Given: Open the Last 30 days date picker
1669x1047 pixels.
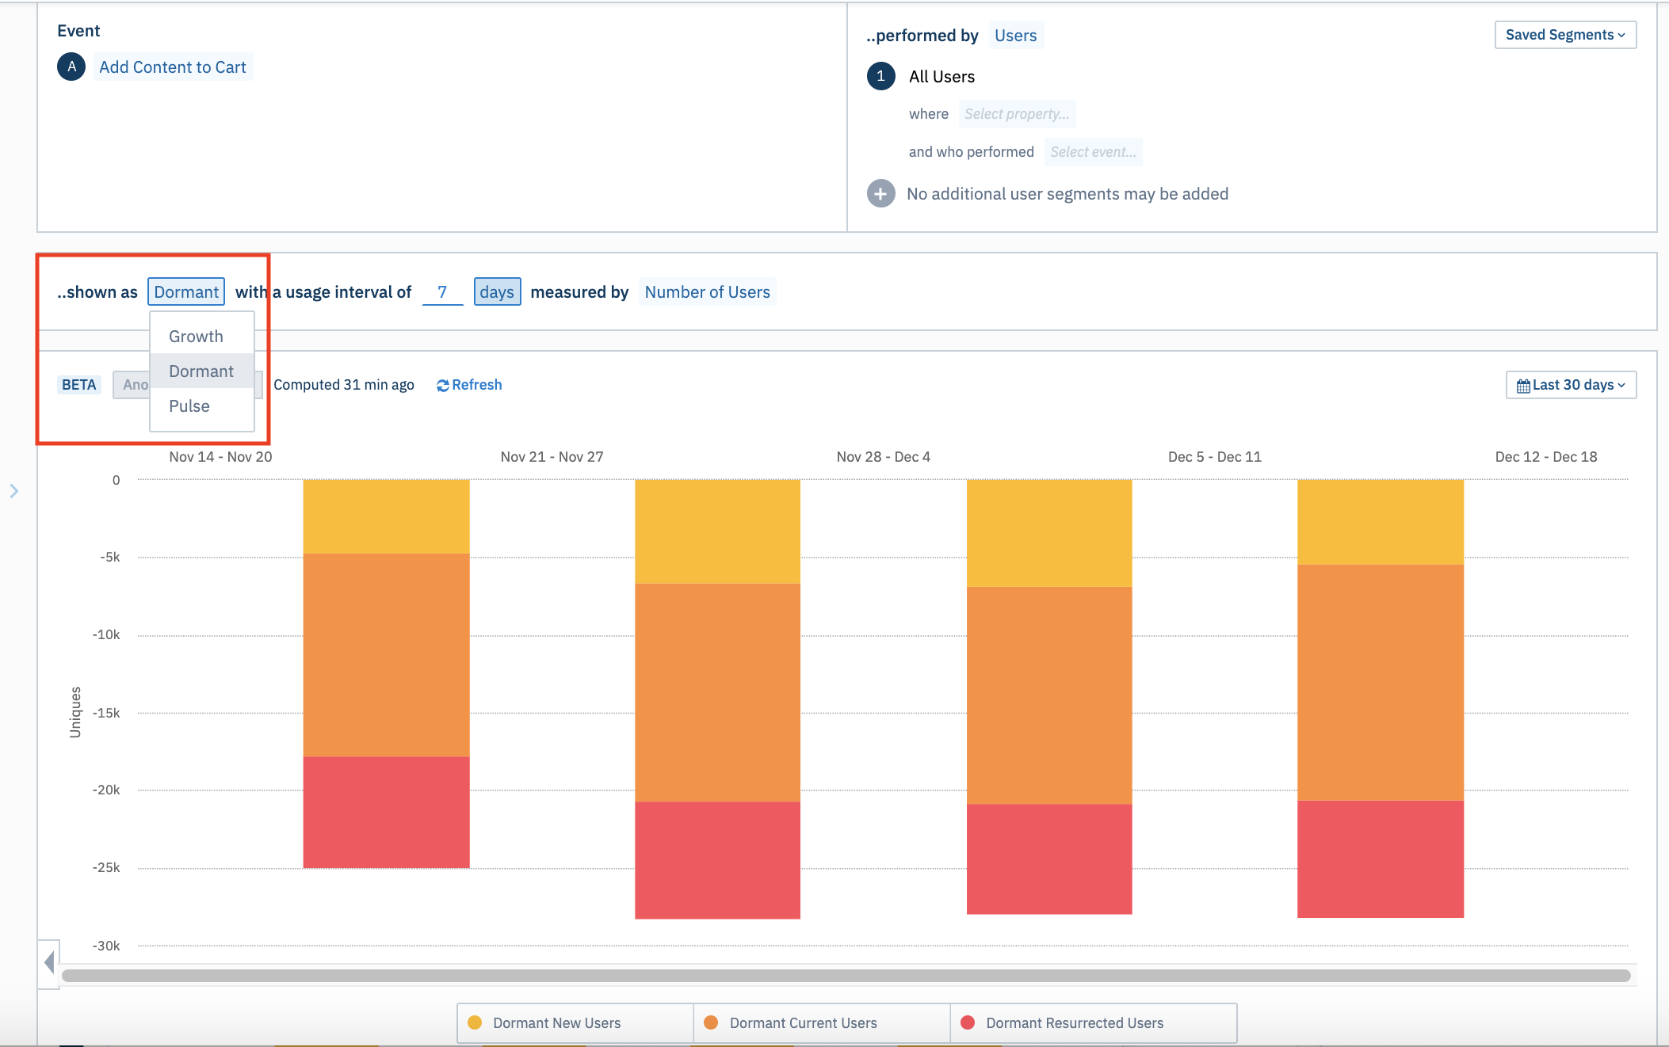Looking at the screenshot, I should point(1570,385).
